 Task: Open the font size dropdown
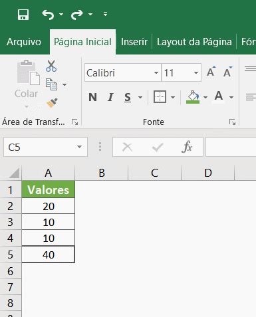[196, 72]
